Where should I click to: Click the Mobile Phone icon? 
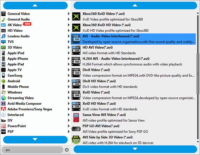click(3, 87)
